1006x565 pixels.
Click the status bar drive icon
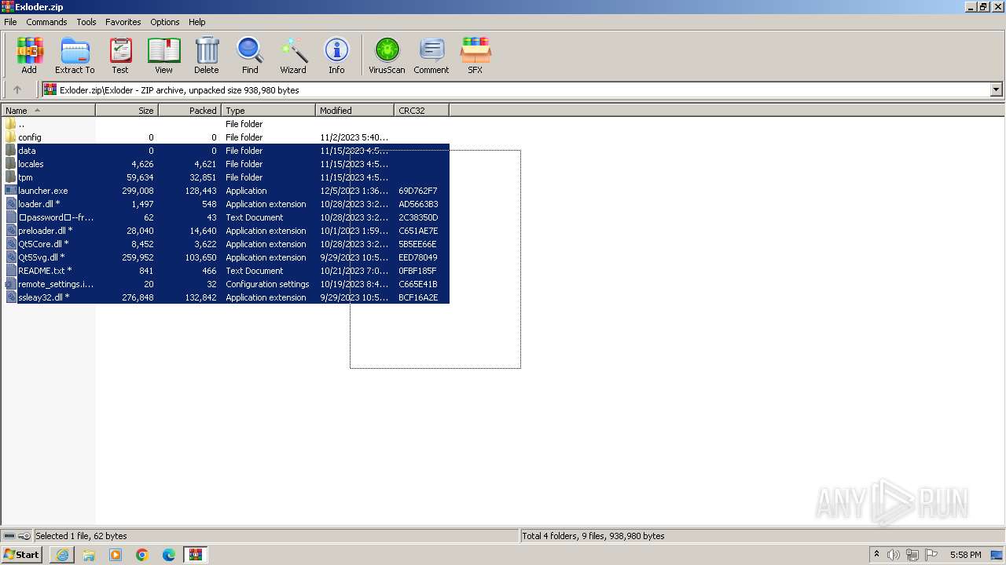9,536
